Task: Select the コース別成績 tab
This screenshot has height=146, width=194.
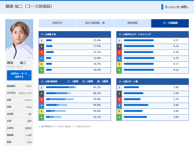Action: (x=170, y=23)
